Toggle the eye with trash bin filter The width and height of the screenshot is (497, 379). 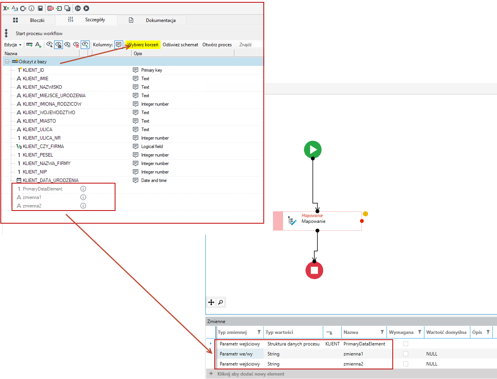(x=76, y=45)
